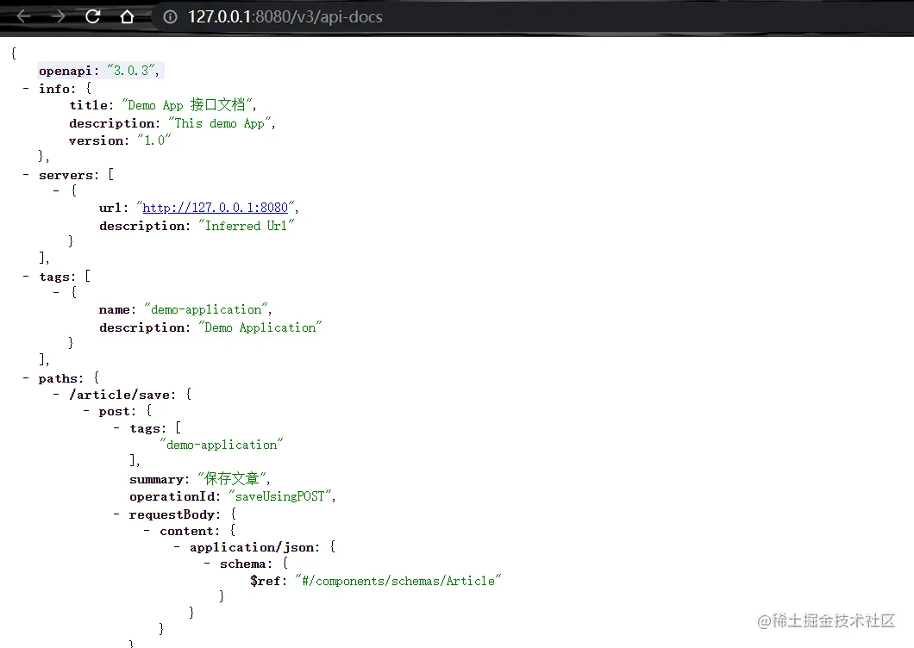Go forward with the browser forward arrow
The image size is (914, 648).
58,16
